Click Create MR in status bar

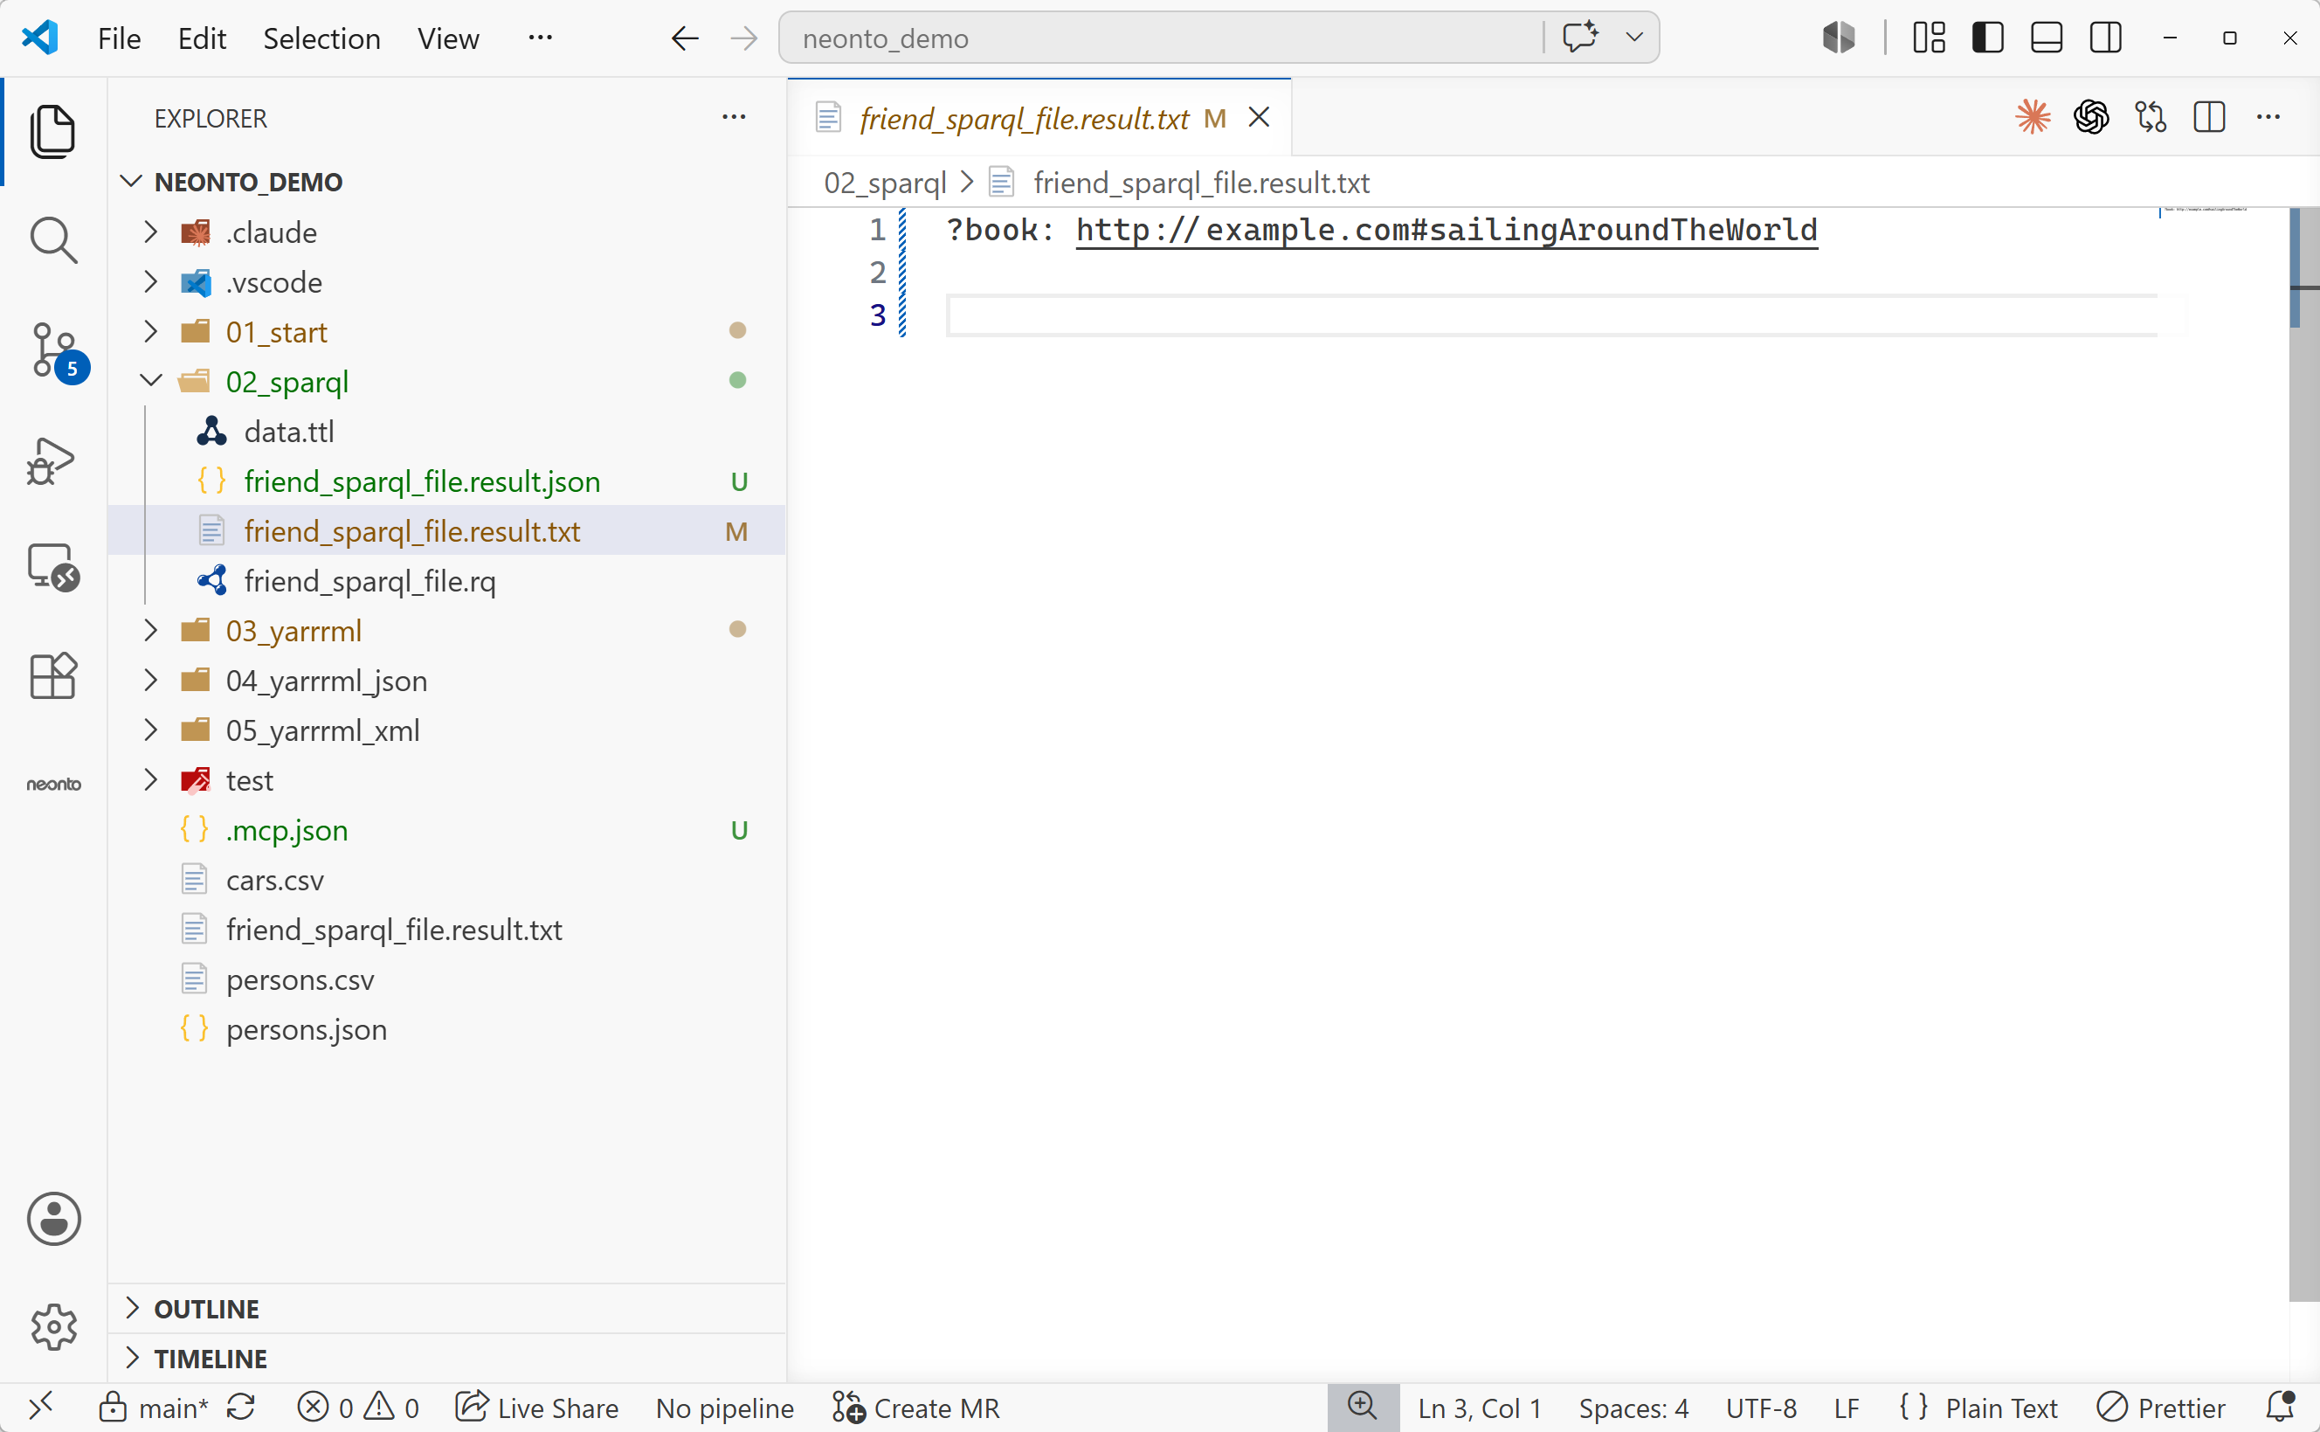[x=915, y=1408]
